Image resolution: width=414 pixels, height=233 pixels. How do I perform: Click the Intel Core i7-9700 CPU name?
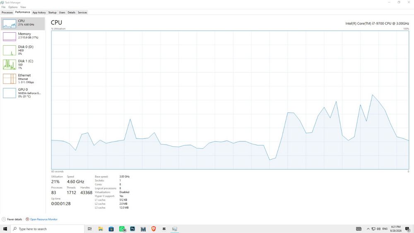(x=377, y=24)
